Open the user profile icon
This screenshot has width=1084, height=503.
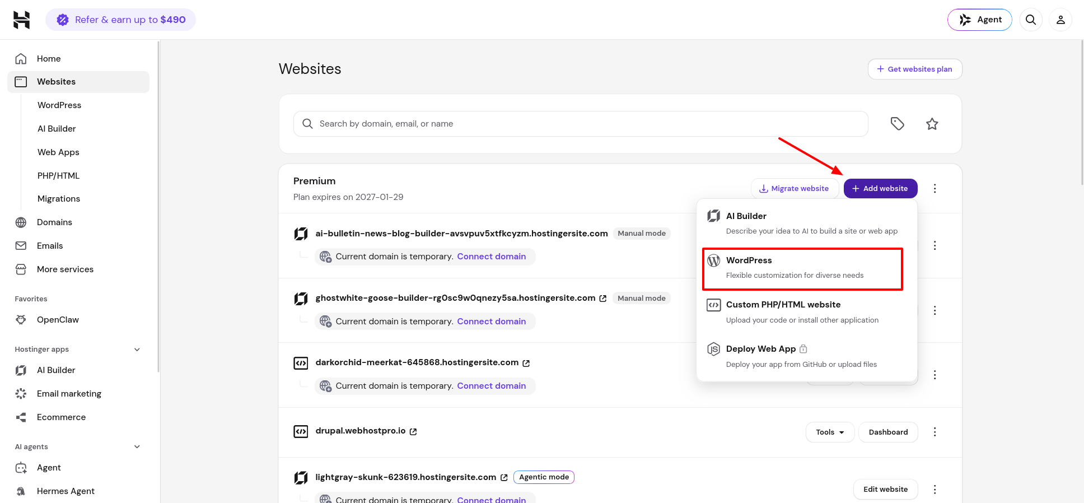click(x=1060, y=20)
